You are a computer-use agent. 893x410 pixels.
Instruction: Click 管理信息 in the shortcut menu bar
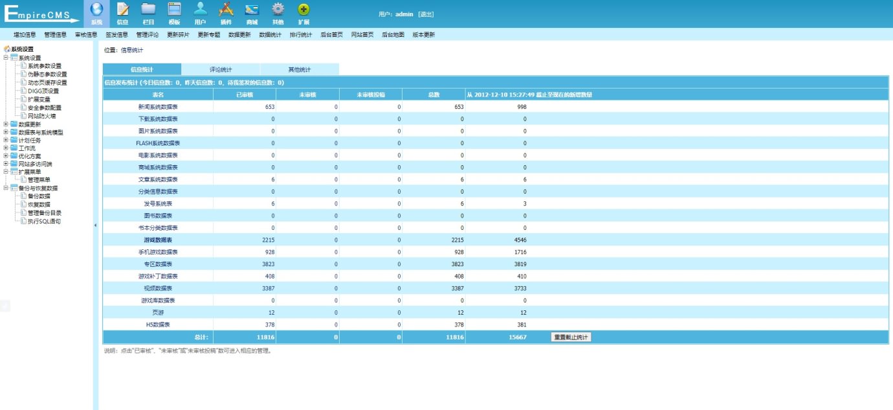point(55,35)
